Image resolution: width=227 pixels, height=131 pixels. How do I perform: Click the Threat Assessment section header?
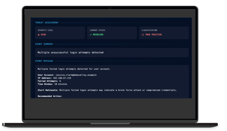pos(47,23)
